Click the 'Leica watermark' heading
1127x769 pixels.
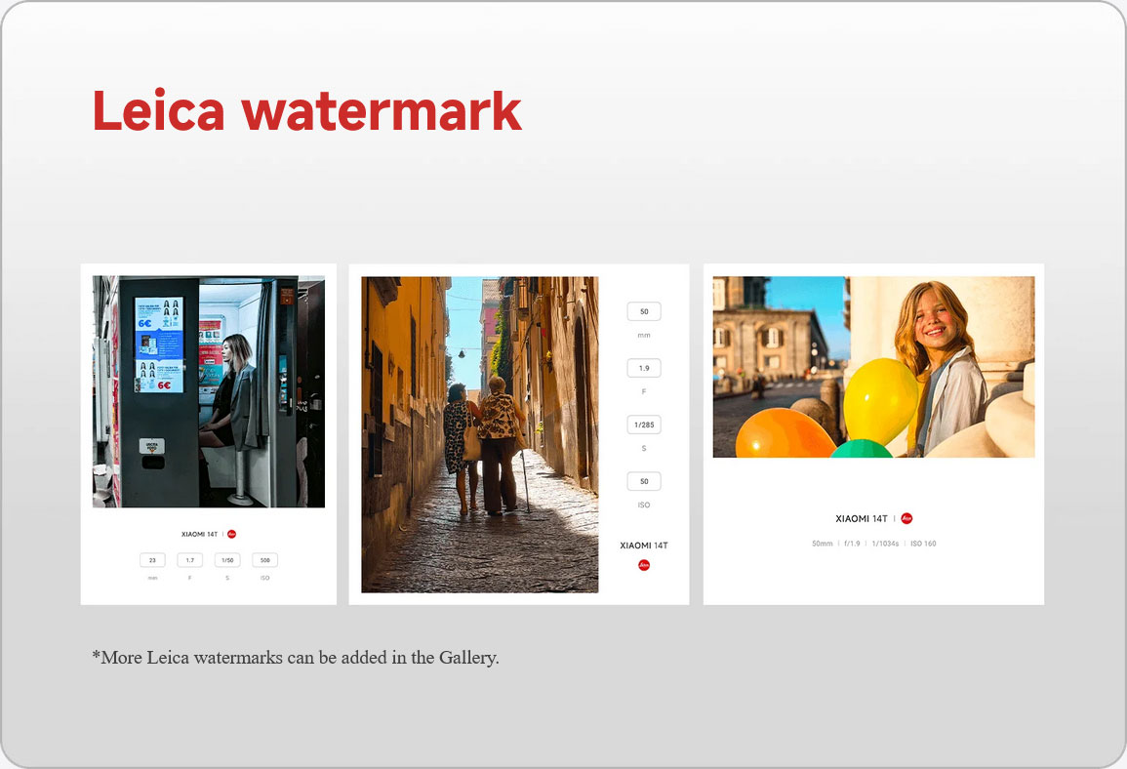(x=306, y=110)
